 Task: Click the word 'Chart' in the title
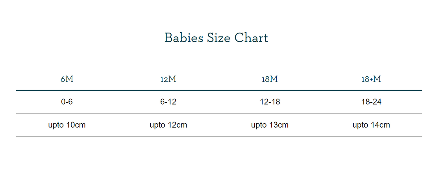point(251,38)
